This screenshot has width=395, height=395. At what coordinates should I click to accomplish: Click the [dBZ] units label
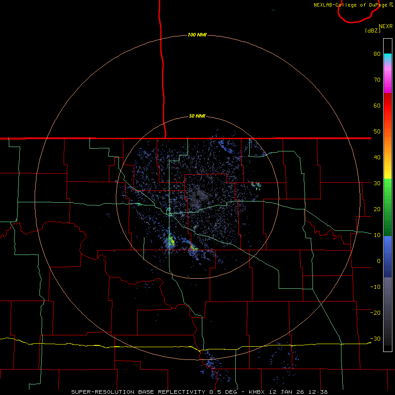tap(373, 31)
